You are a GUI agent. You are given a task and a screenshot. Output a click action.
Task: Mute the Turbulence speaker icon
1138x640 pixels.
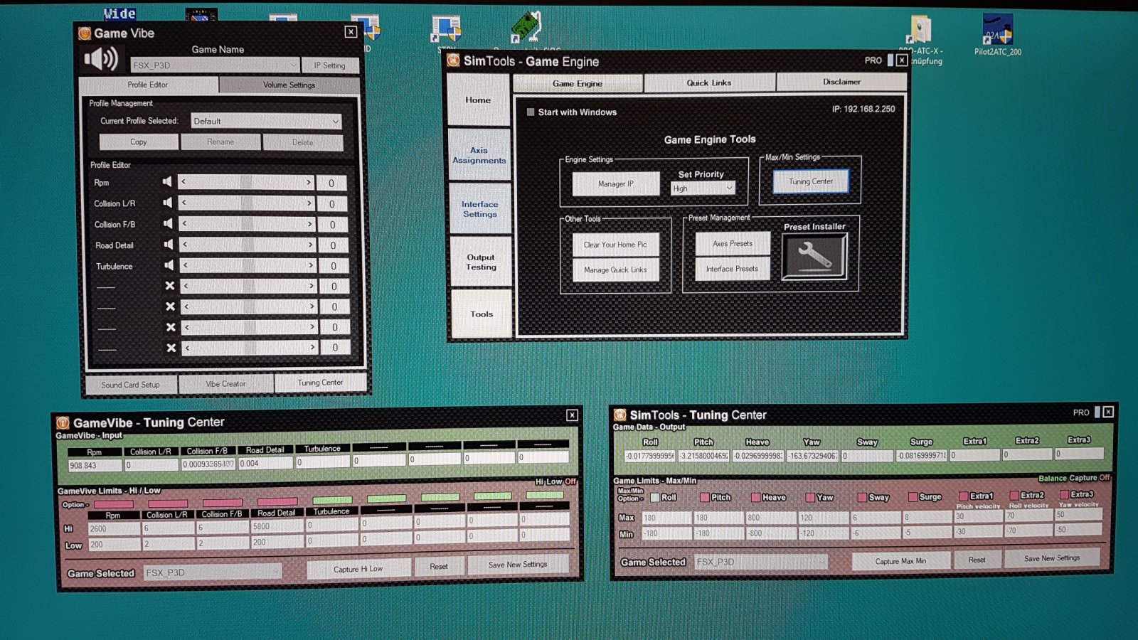pos(169,265)
